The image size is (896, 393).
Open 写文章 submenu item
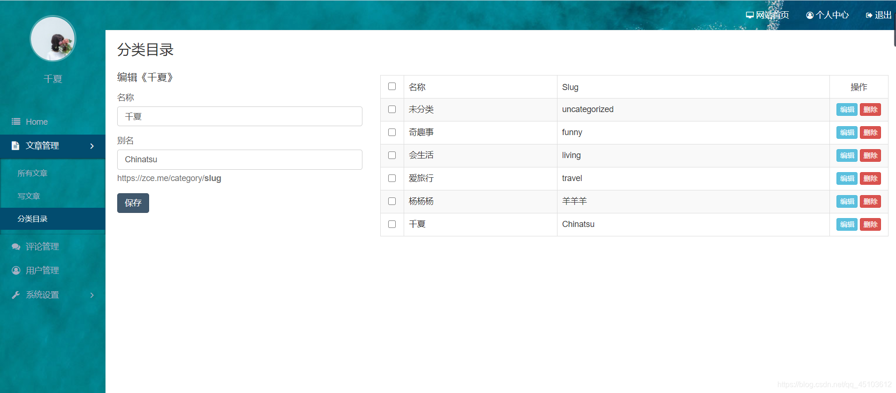[x=53, y=196]
